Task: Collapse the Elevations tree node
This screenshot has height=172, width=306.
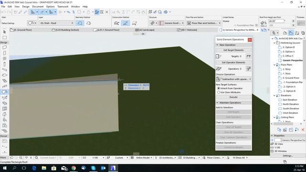Action: coord(274,96)
